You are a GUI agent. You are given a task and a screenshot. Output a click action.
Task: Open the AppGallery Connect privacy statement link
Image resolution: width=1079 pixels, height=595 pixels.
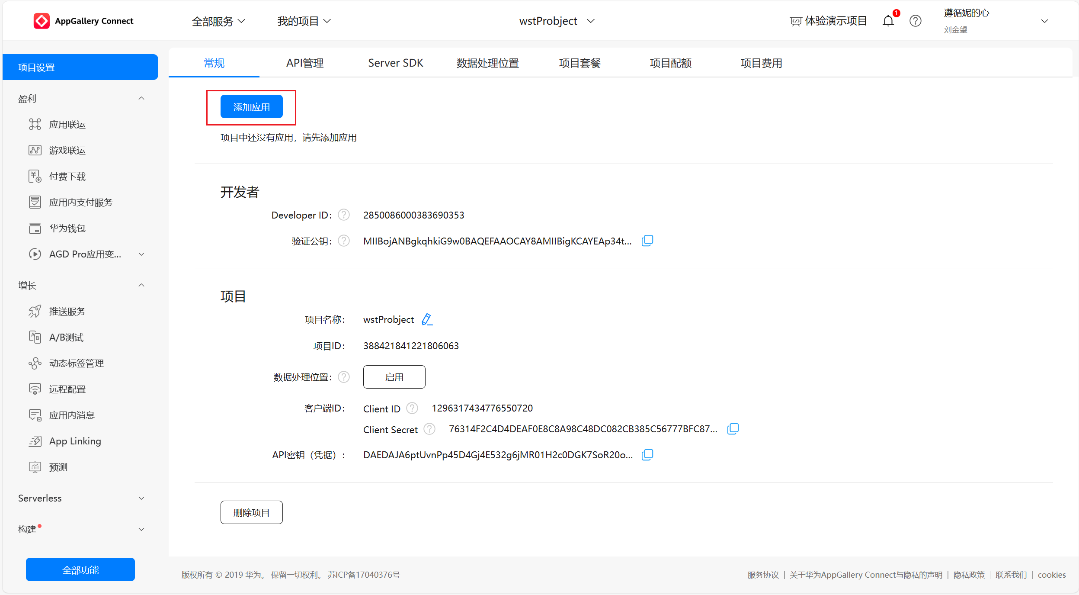(x=866, y=575)
